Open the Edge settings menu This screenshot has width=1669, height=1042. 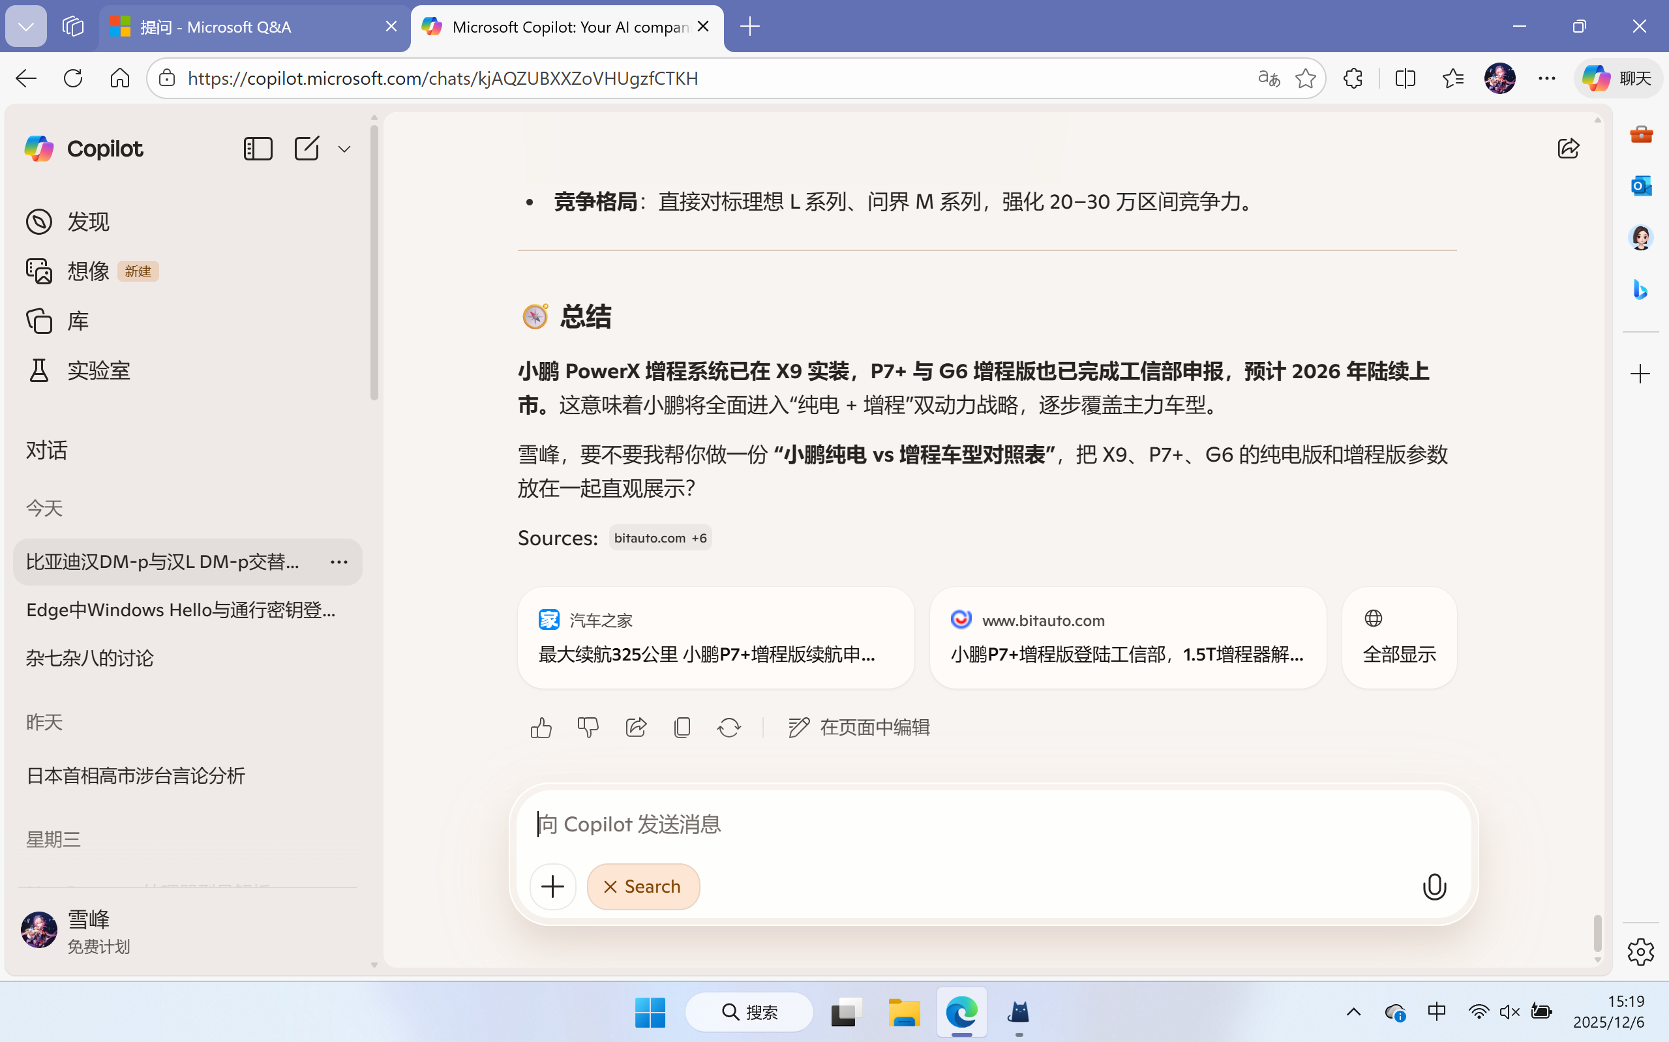1547,78
